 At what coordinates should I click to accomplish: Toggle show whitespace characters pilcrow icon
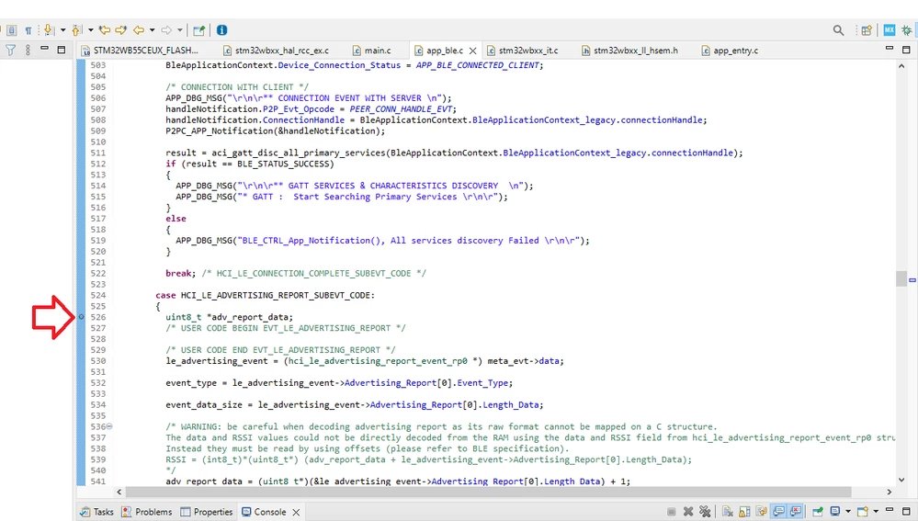(x=28, y=30)
